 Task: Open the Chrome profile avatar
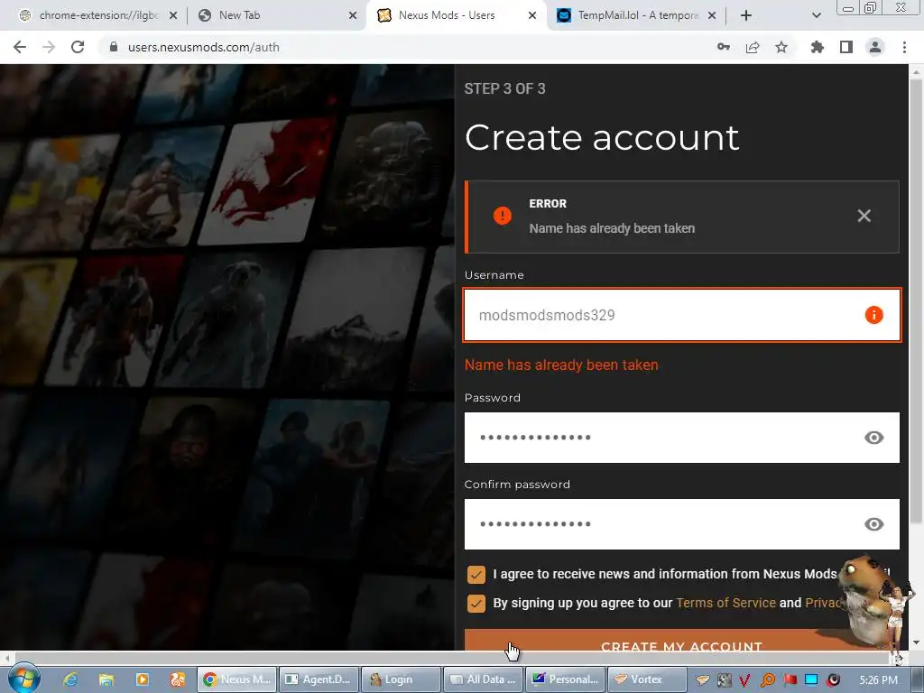coord(875,47)
